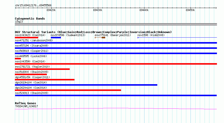Click the nsv524913 (Shaikh2009) label

pyautogui.click(x=32, y=93)
